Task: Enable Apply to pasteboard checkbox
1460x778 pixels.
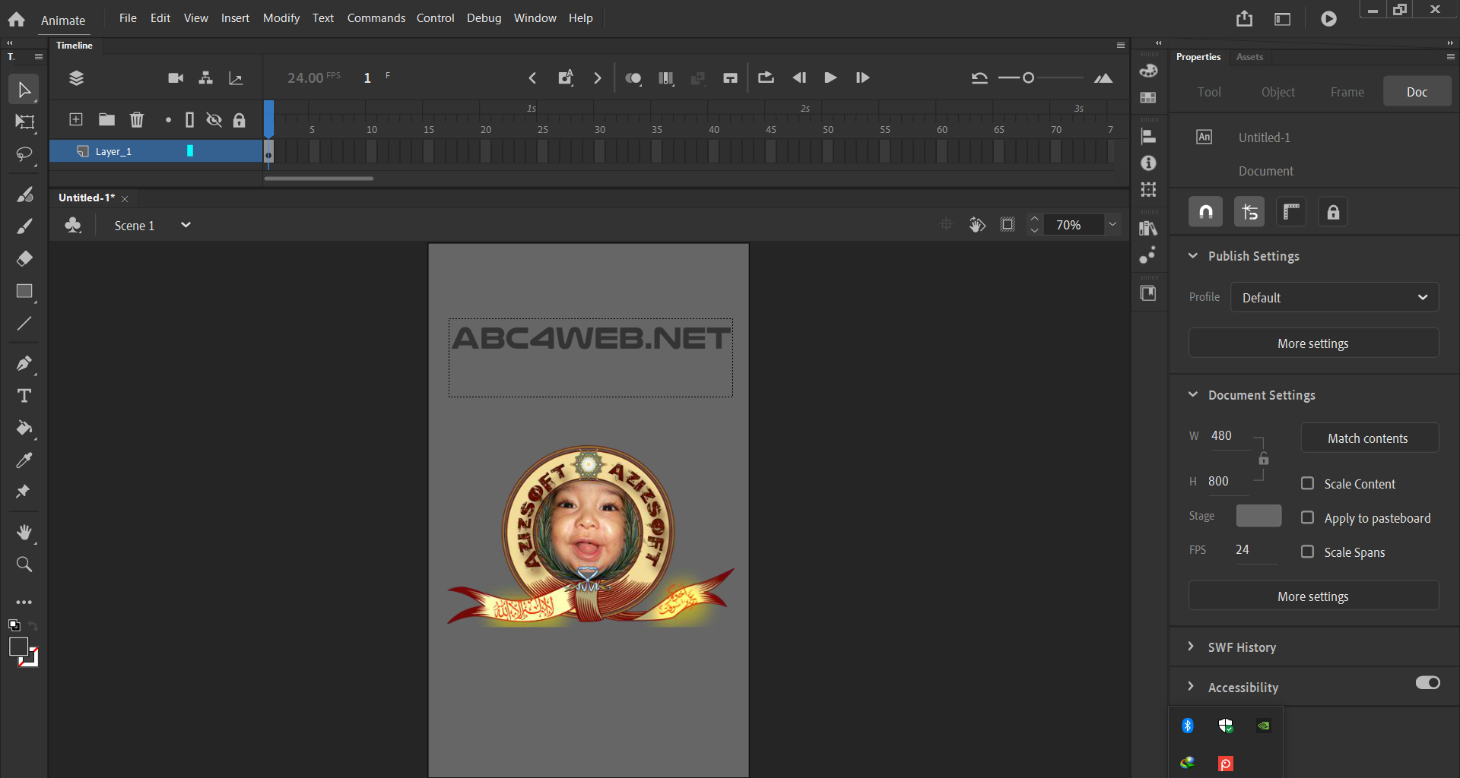Action: click(1307, 517)
